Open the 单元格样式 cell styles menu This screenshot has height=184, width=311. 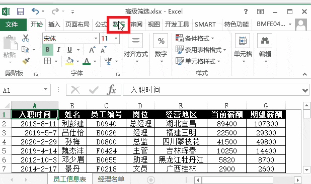click(x=198, y=61)
